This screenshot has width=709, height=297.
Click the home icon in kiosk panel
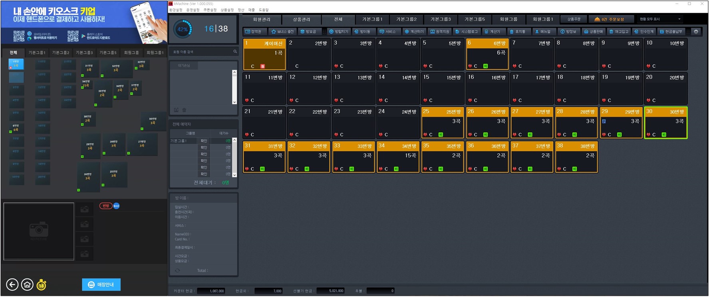27,285
